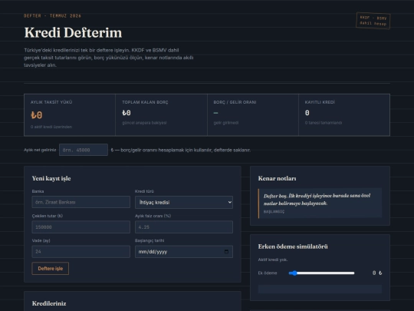This screenshot has height=311, width=414.
Task: Open the Kredi türü dropdown
Action: click(184, 202)
